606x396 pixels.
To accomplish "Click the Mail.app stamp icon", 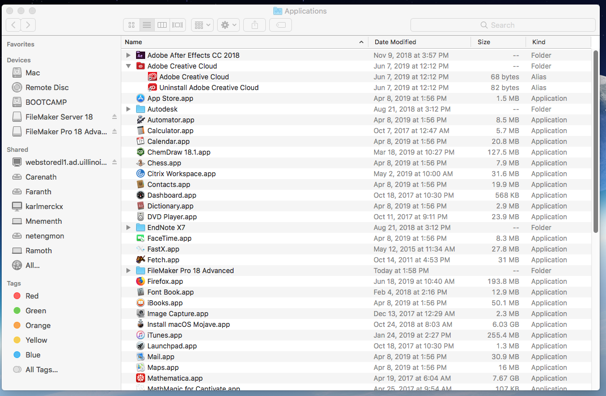I will click(x=140, y=357).
